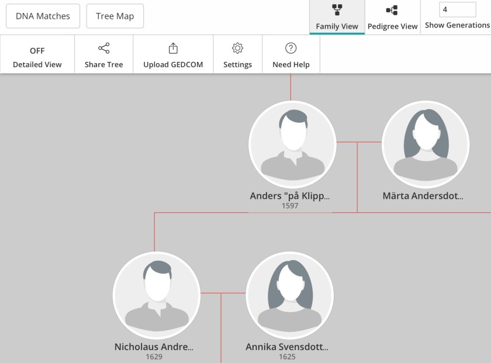
Task: Select the Pedigree View icon
Action: [392, 10]
